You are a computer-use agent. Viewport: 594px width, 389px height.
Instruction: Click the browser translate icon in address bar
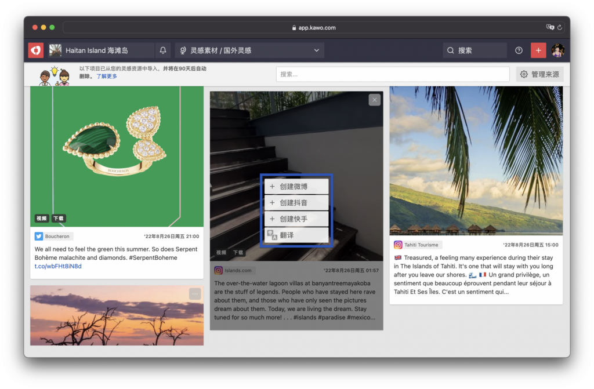tap(549, 27)
